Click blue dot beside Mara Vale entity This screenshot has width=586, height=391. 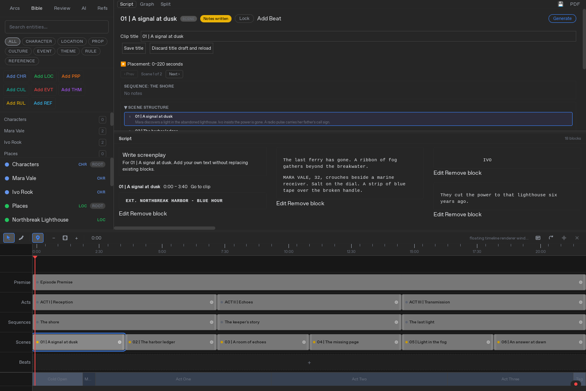(x=7, y=178)
